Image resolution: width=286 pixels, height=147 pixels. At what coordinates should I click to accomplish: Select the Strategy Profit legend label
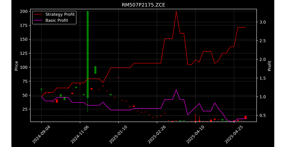coord(60,14)
